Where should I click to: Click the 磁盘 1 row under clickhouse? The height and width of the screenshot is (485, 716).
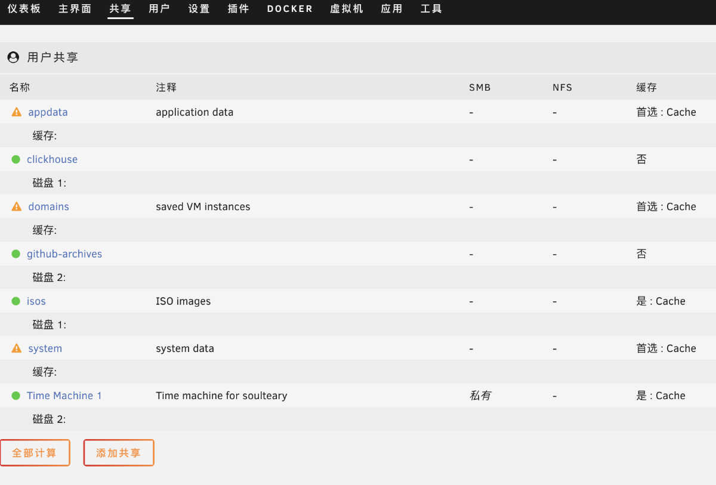pos(49,183)
